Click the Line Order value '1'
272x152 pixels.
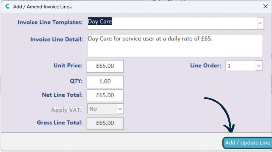pos(229,66)
